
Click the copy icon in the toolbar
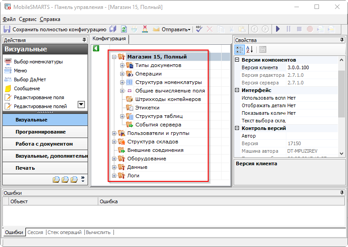tap(221, 29)
